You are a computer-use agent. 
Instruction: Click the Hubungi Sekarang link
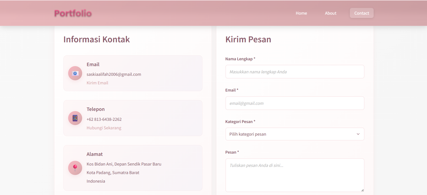tap(104, 128)
